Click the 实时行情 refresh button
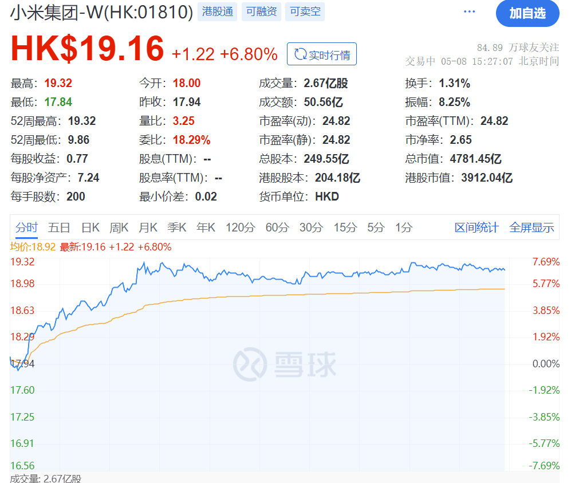Image resolution: width=571 pixels, height=483 pixels. click(322, 54)
